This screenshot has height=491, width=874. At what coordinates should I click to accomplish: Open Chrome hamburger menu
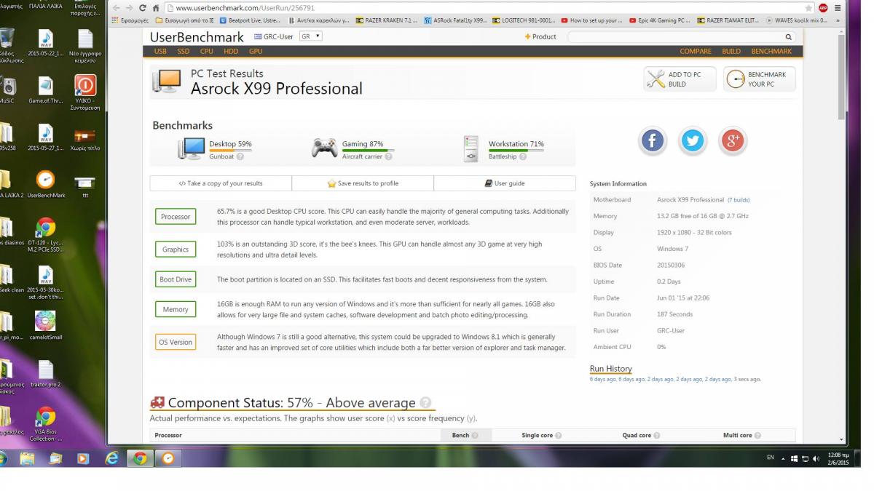click(837, 8)
